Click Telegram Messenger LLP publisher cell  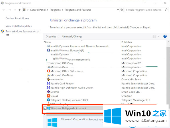[136, 100]
